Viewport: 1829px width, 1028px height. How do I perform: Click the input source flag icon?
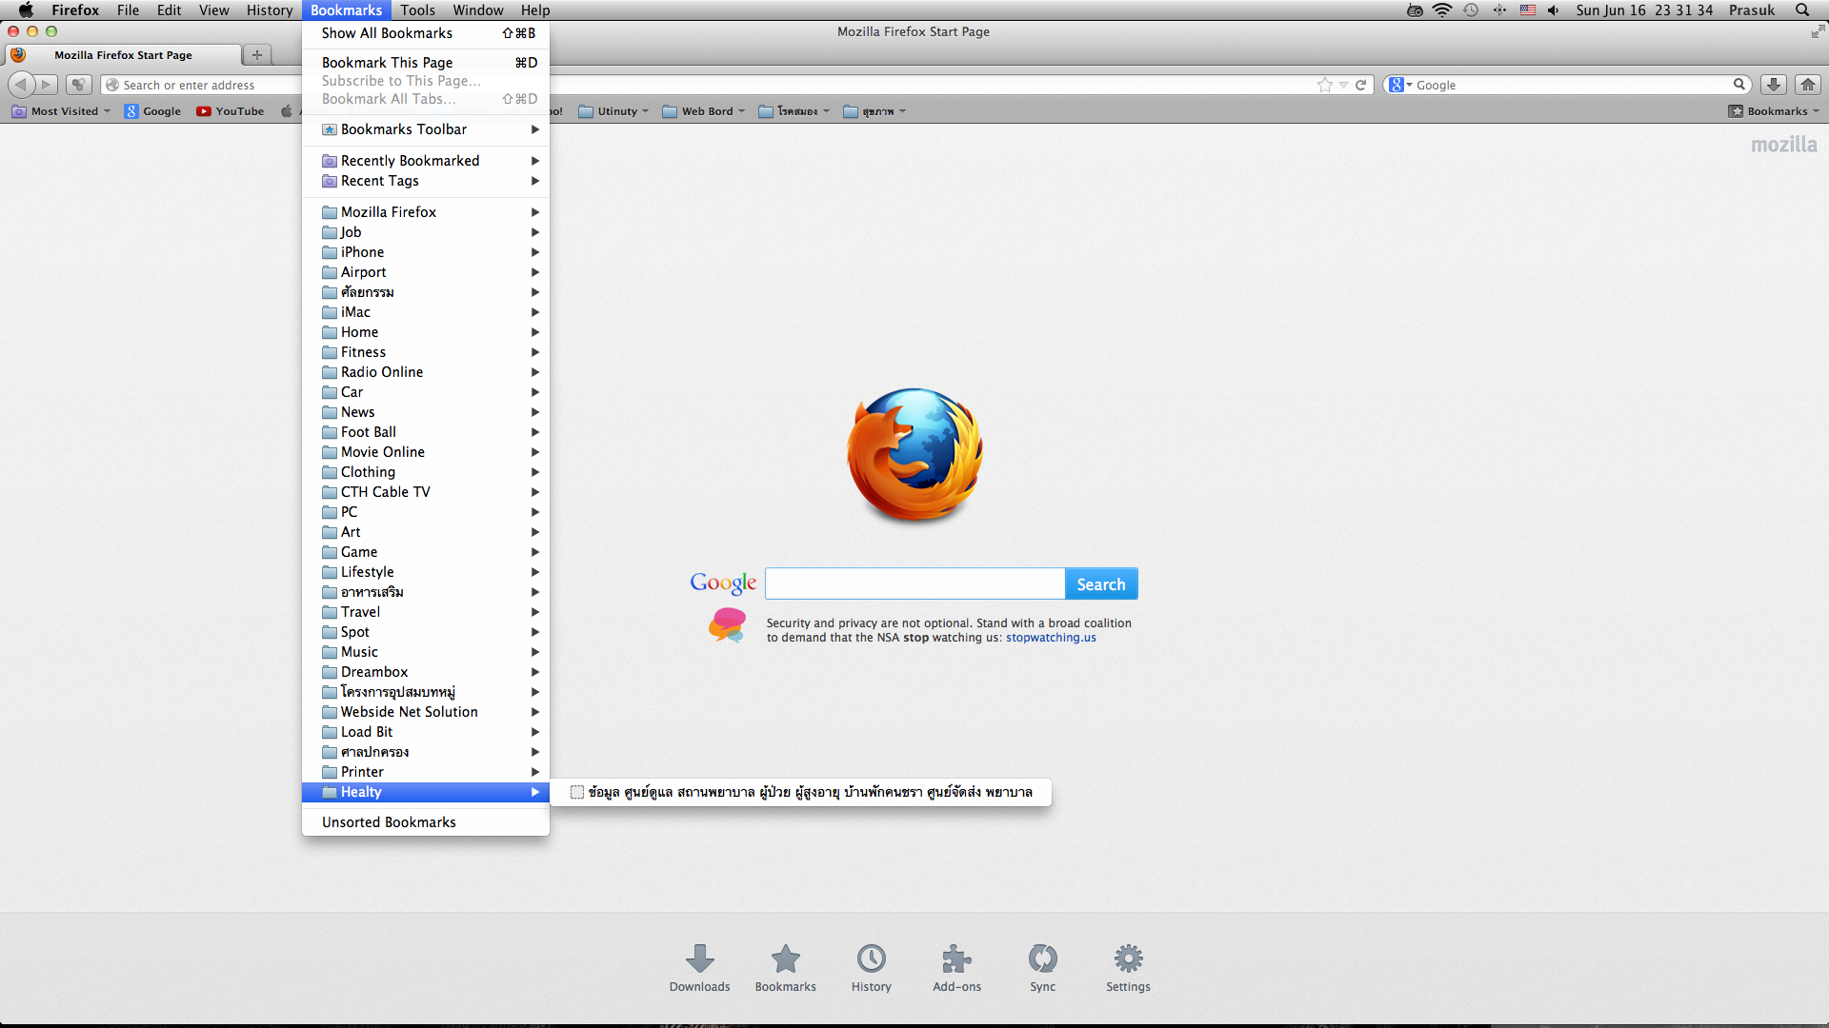pyautogui.click(x=1527, y=10)
